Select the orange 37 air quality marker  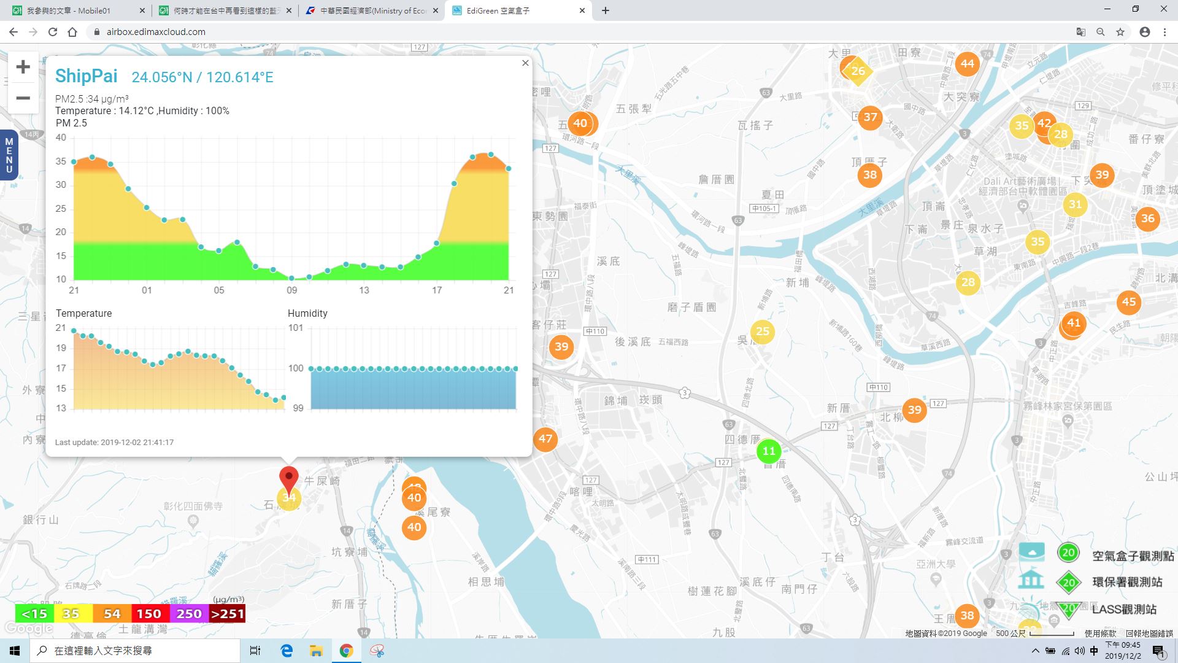point(870,117)
